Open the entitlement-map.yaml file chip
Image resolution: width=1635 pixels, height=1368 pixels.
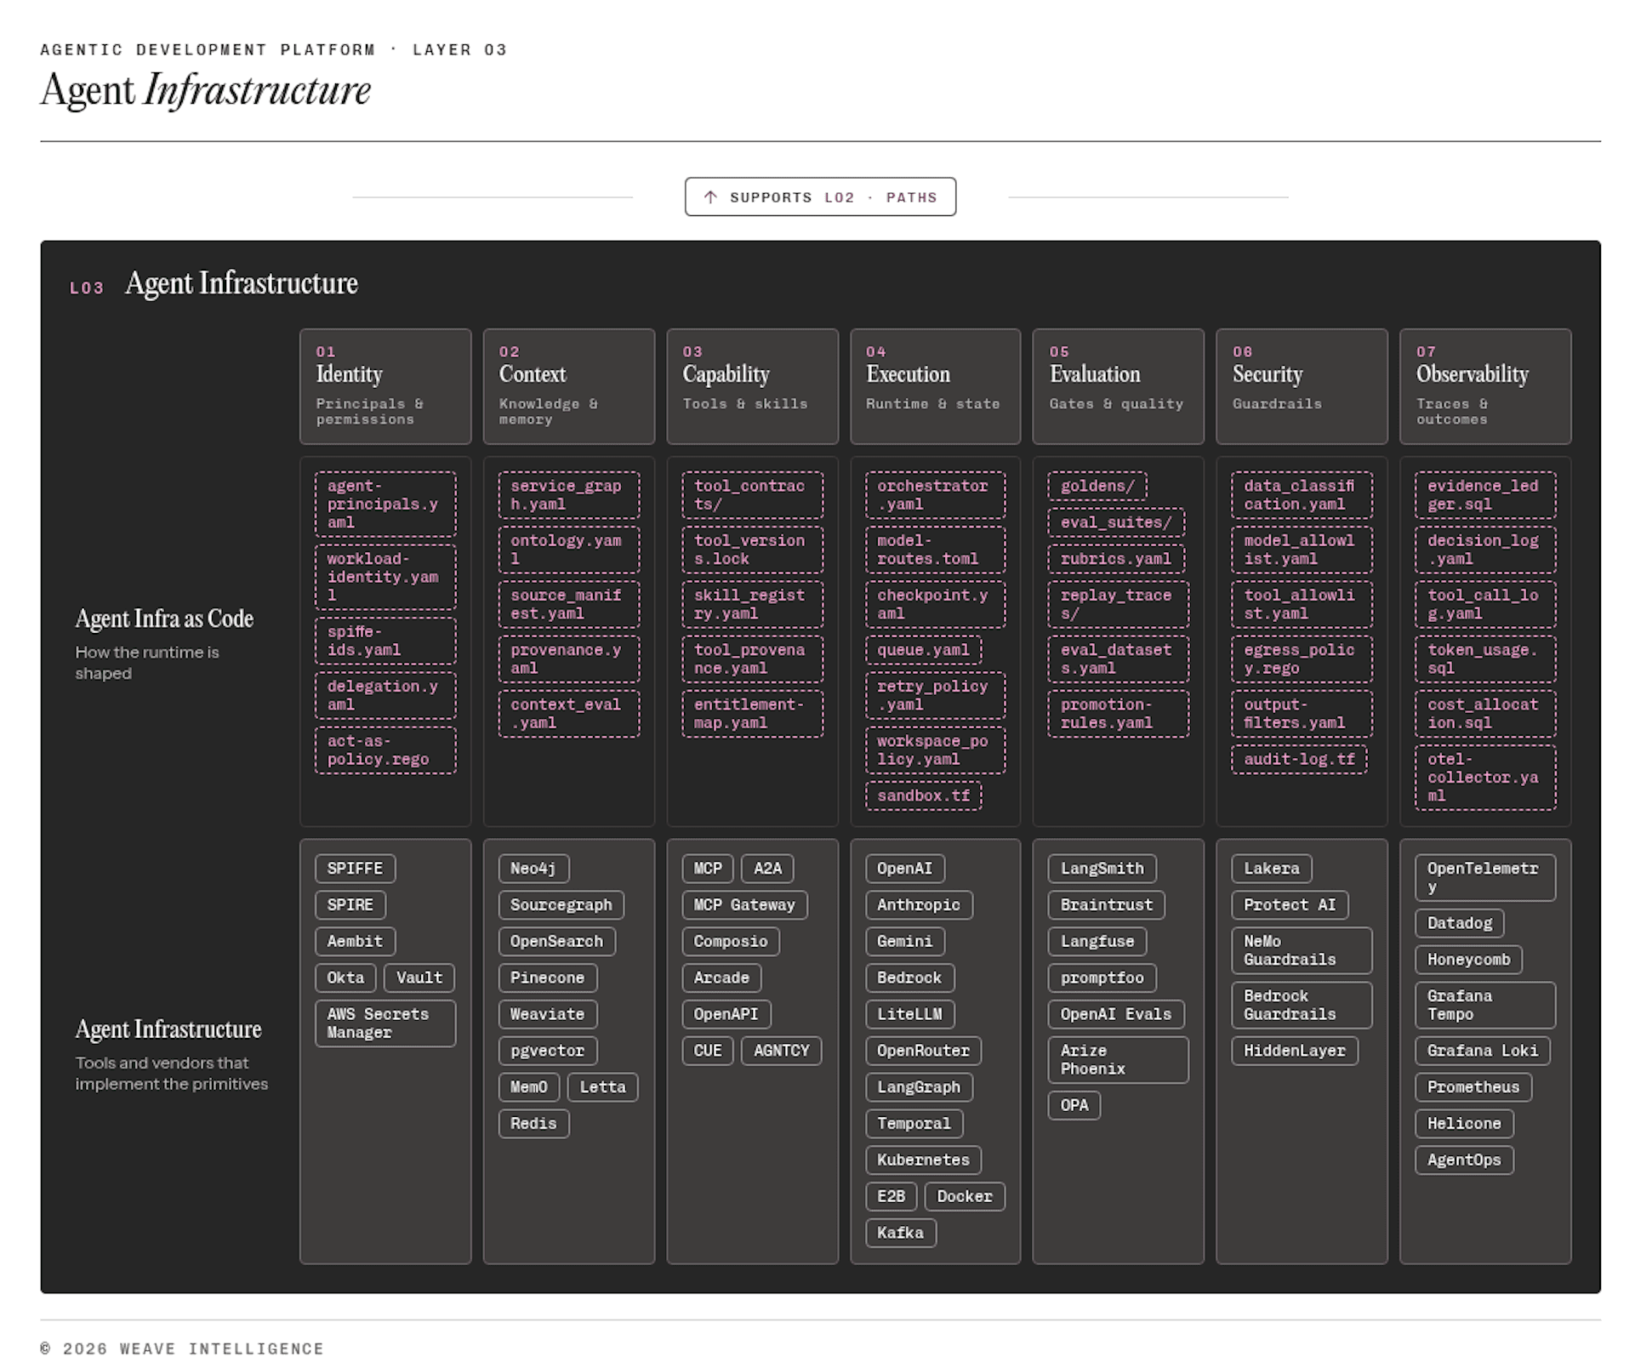[752, 714]
